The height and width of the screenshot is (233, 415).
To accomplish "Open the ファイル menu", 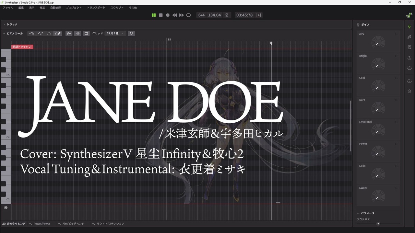I will [8, 7].
